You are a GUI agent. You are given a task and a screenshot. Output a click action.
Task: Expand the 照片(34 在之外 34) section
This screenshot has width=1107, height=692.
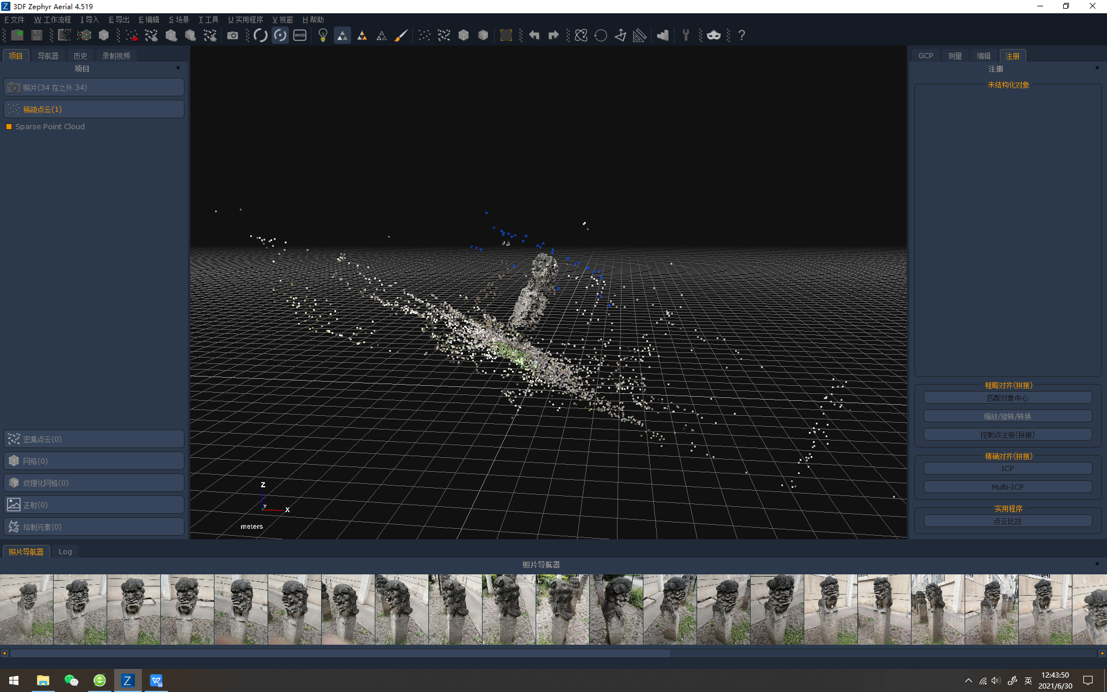[94, 88]
